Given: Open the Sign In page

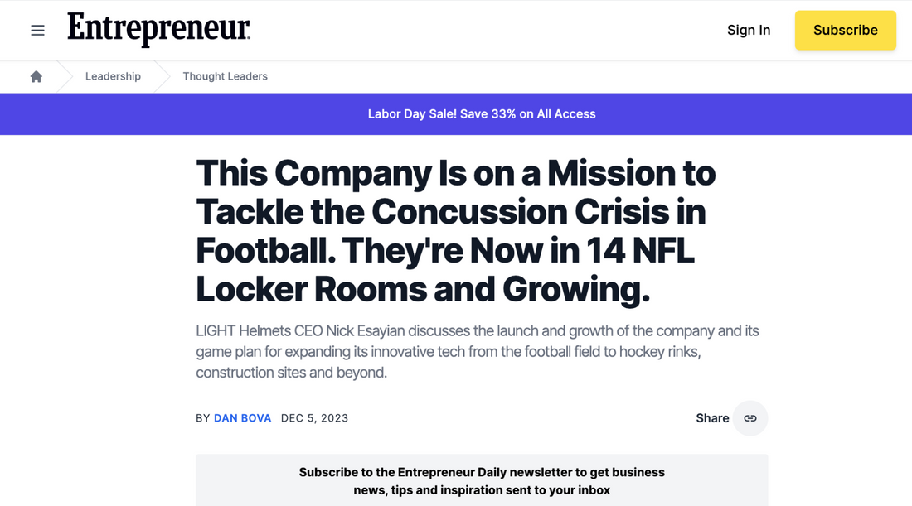Looking at the screenshot, I should (748, 30).
